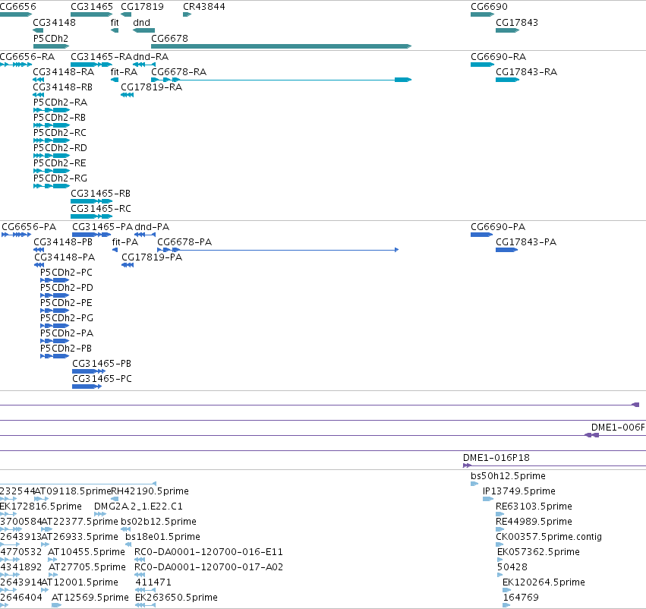Select transcript dnd-RA
Screen dimensions: 646x609
tap(151, 56)
